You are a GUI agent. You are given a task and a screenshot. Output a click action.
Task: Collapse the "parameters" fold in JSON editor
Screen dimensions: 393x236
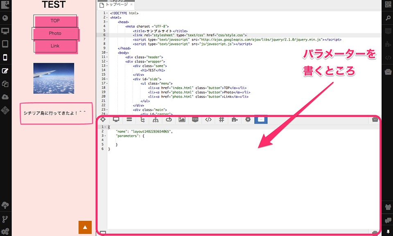click(x=106, y=136)
